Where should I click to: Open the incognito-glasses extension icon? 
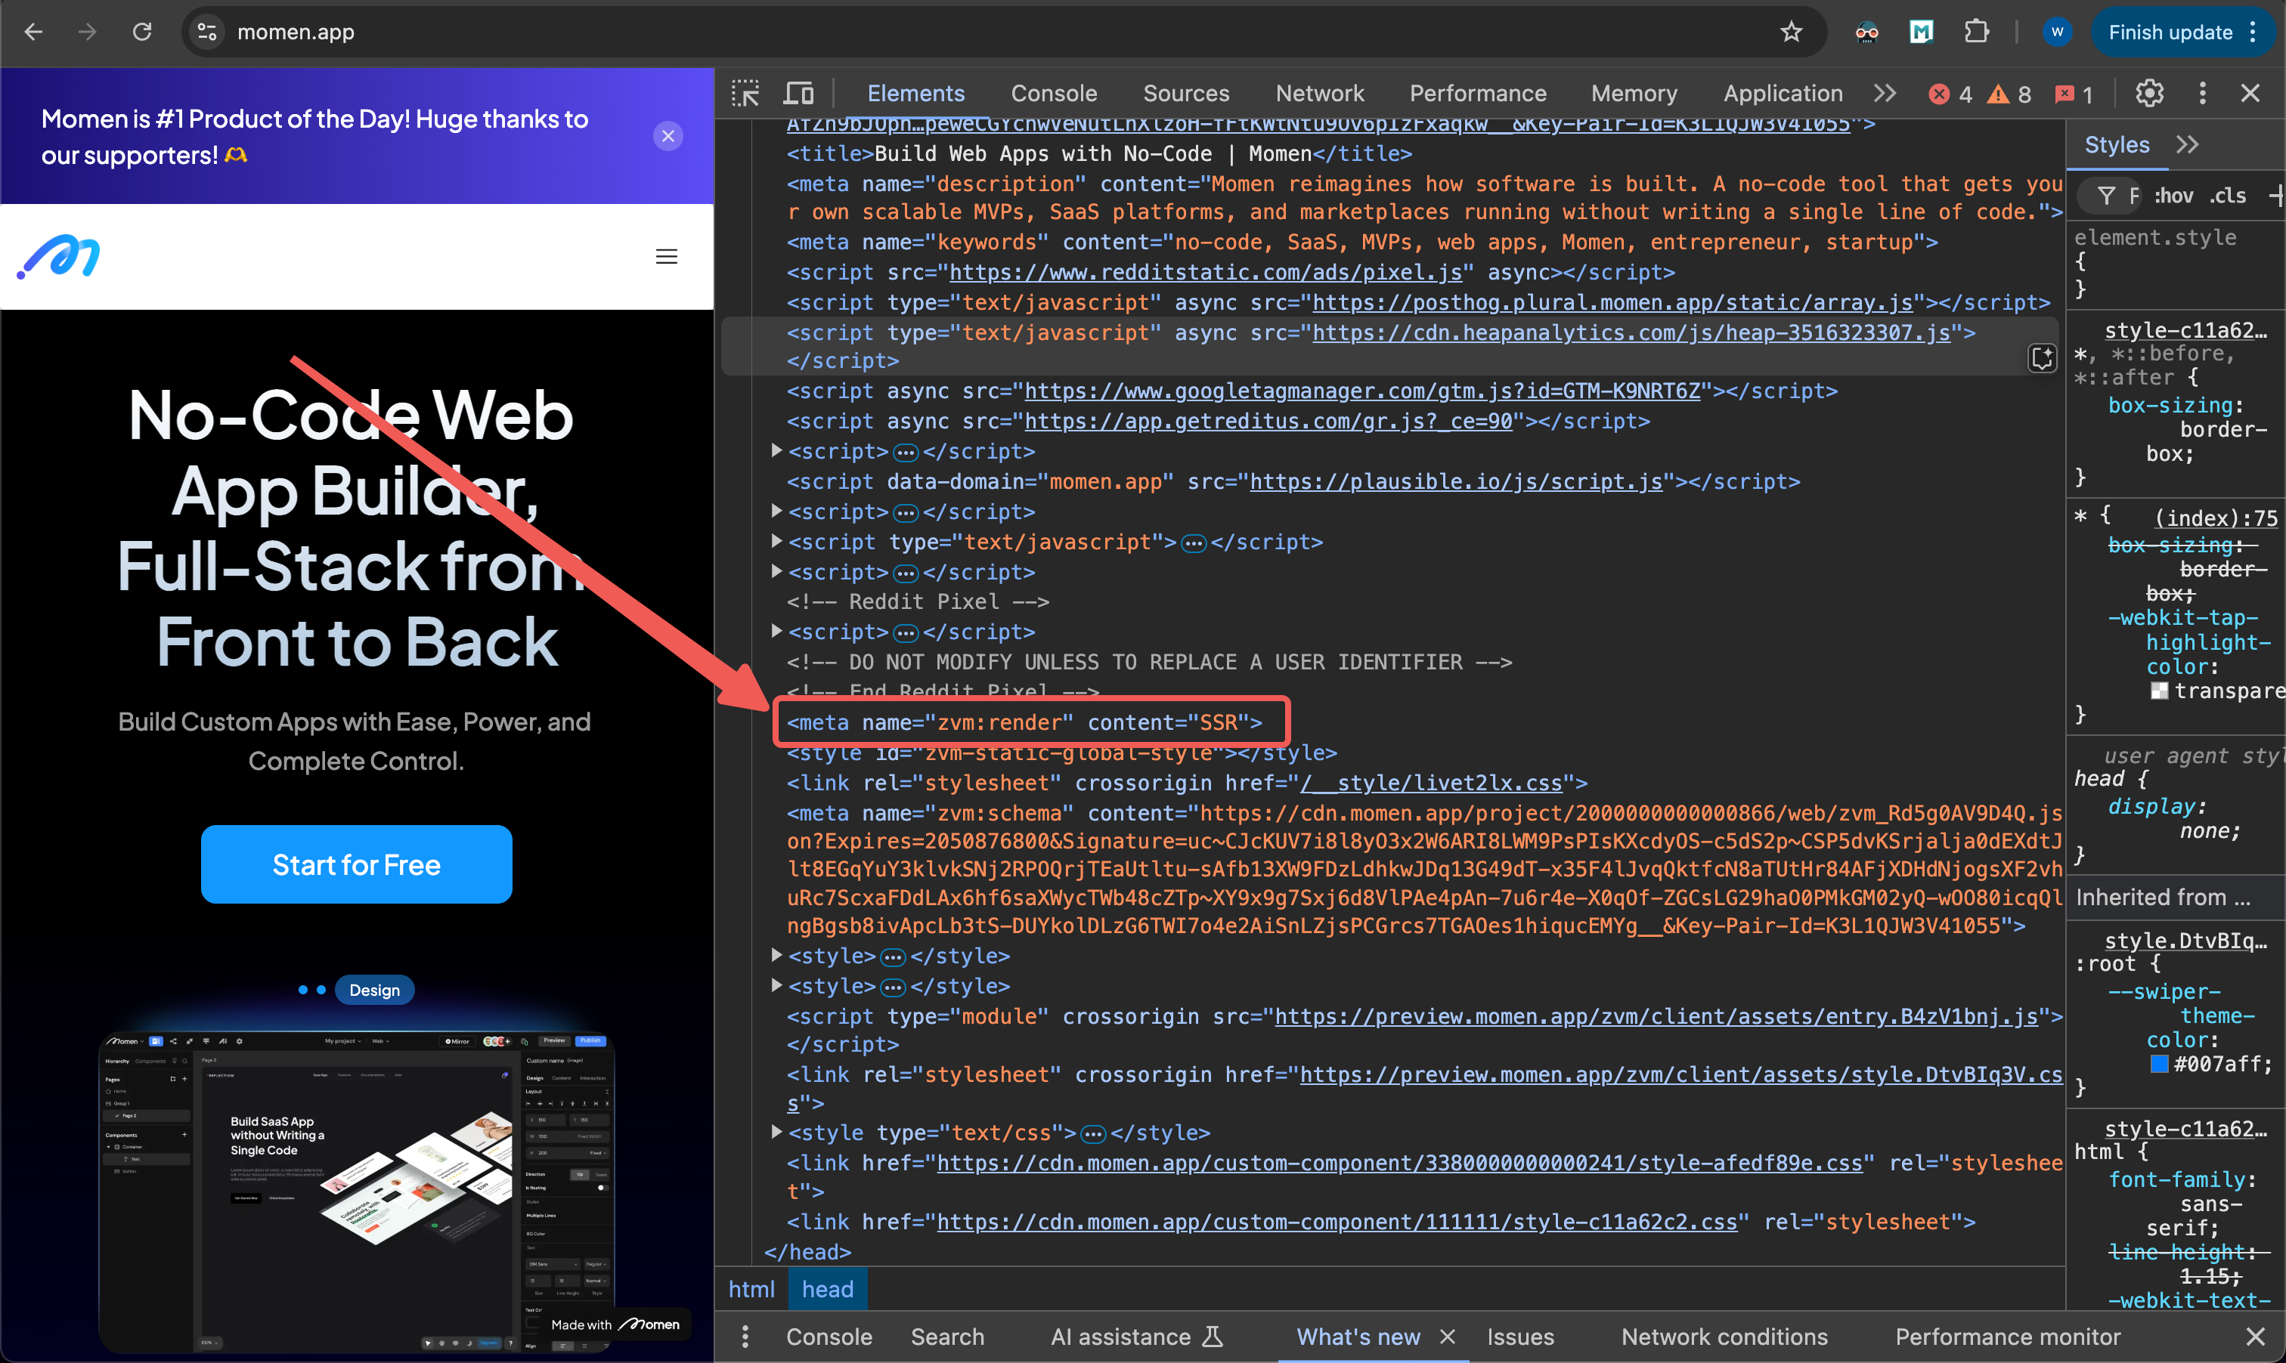(x=1866, y=32)
